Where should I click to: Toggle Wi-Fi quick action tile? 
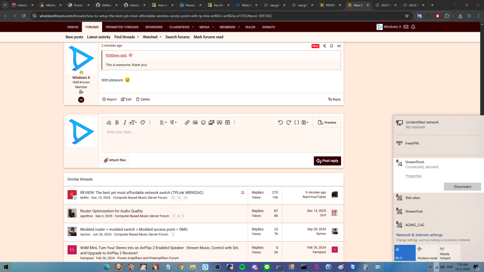[405, 253]
